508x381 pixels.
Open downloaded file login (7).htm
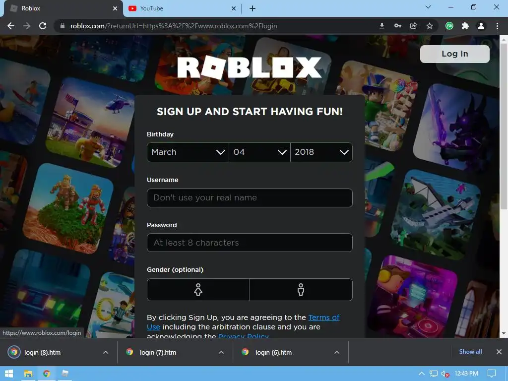coord(158,352)
